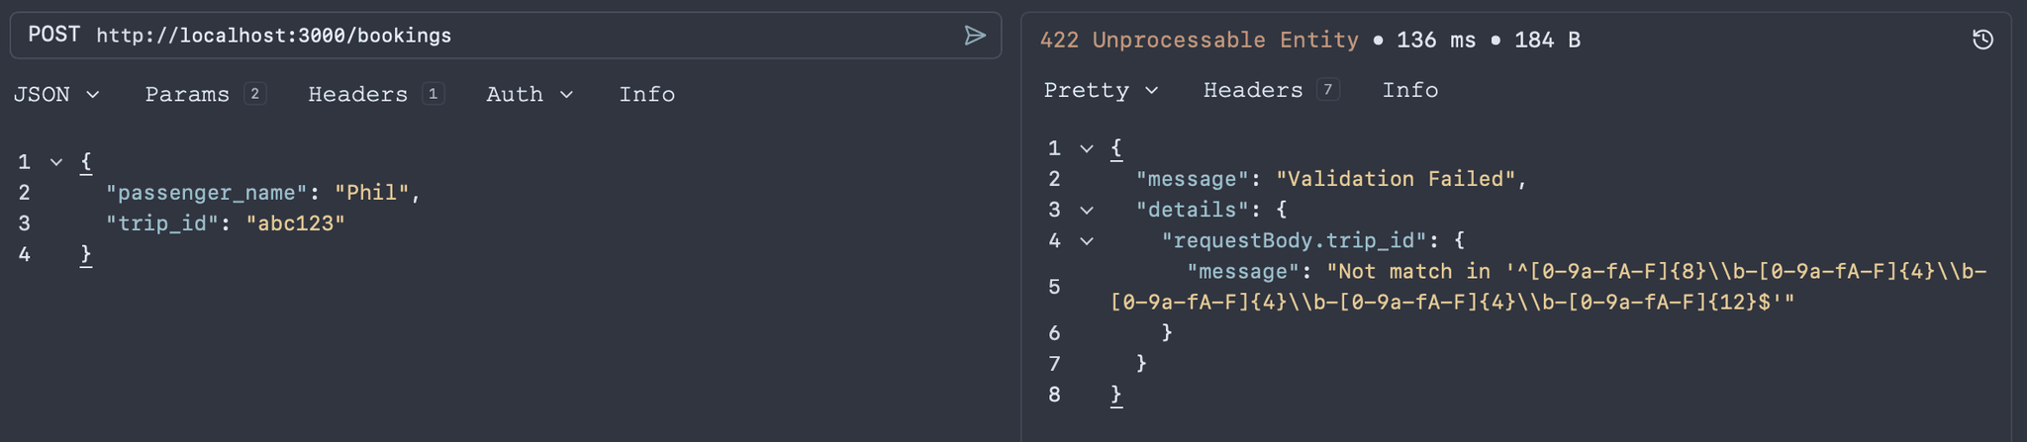Image resolution: width=2027 pixels, height=442 pixels.
Task: Collapse the response root object on line 1
Action: click(x=1087, y=148)
